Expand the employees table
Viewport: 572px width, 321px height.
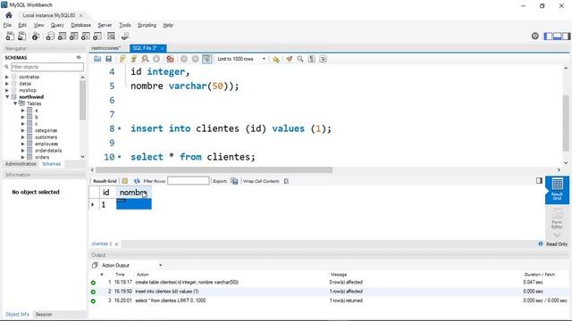tap(22, 144)
